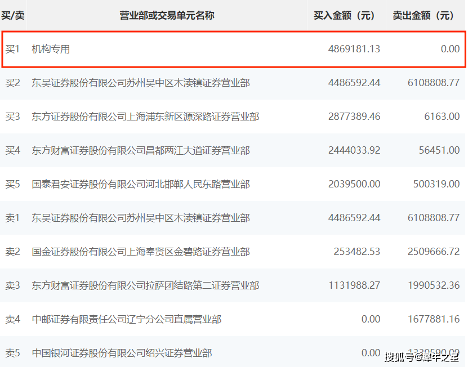
Task: Click the 东吴证券 name in the 卖1 row
Action: (141, 218)
